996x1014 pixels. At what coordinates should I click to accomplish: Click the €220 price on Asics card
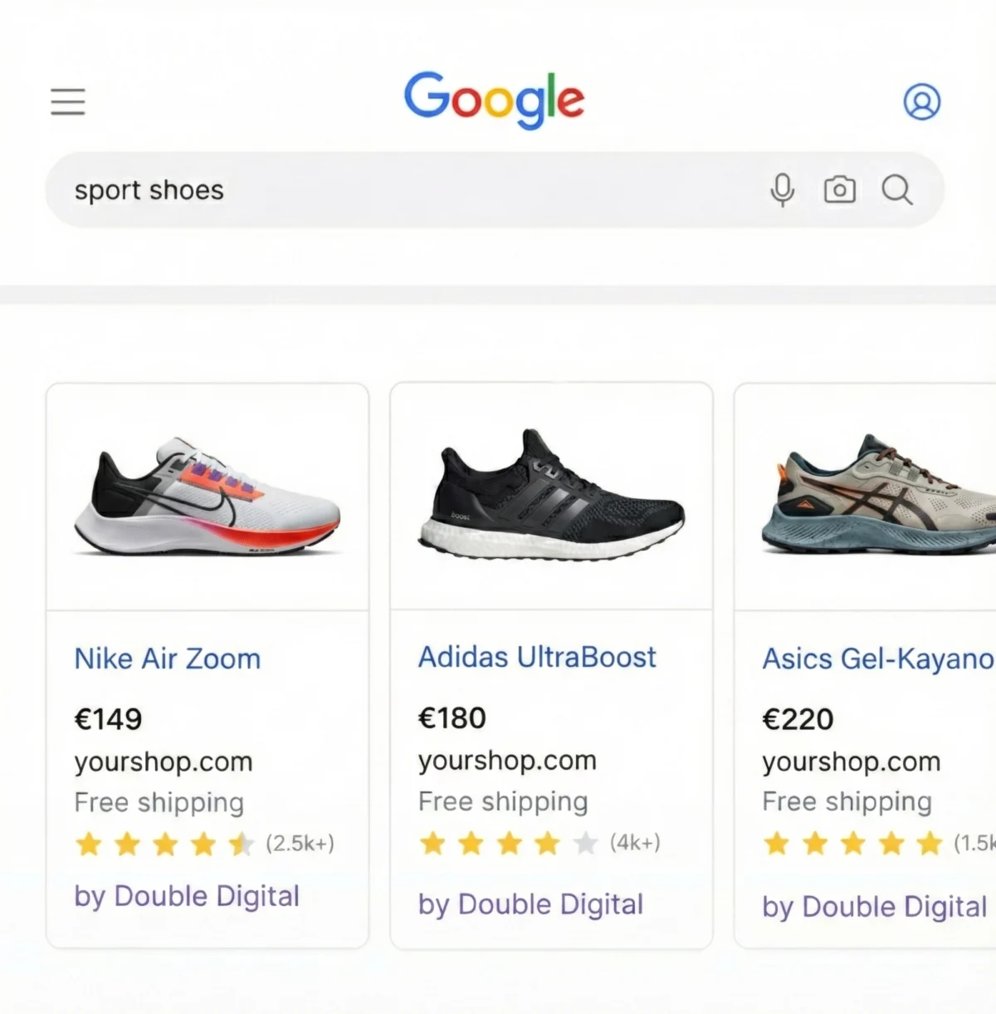pyautogui.click(x=798, y=719)
